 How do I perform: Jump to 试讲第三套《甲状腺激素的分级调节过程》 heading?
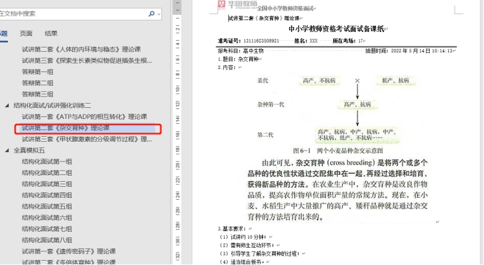86,139
